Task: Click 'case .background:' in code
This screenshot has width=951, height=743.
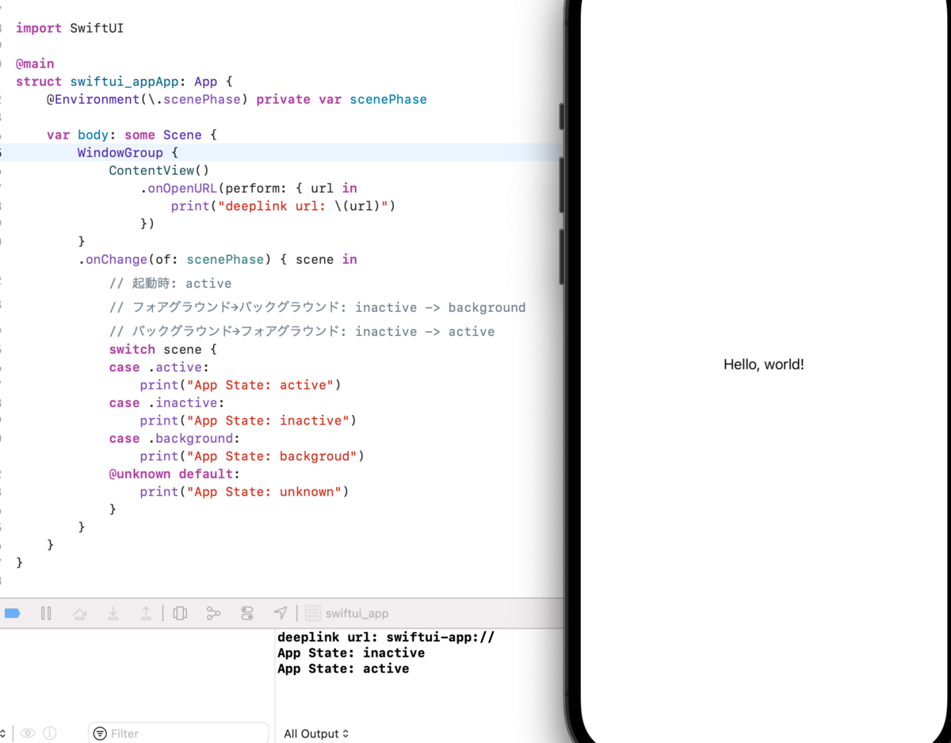Action: [x=174, y=439]
